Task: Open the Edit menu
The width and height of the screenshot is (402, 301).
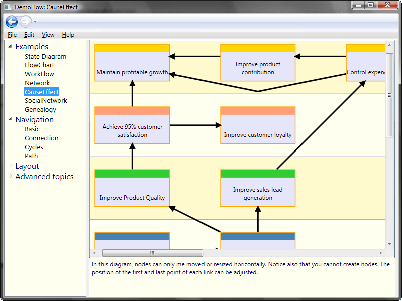Action: pyautogui.click(x=29, y=35)
